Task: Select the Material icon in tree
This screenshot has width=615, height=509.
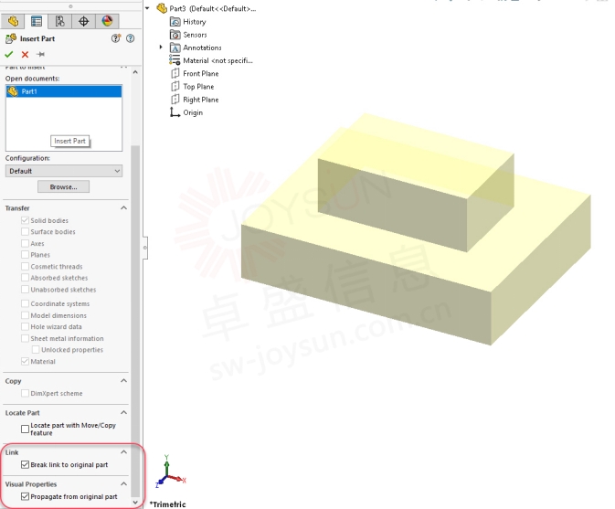Action: (175, 60)
